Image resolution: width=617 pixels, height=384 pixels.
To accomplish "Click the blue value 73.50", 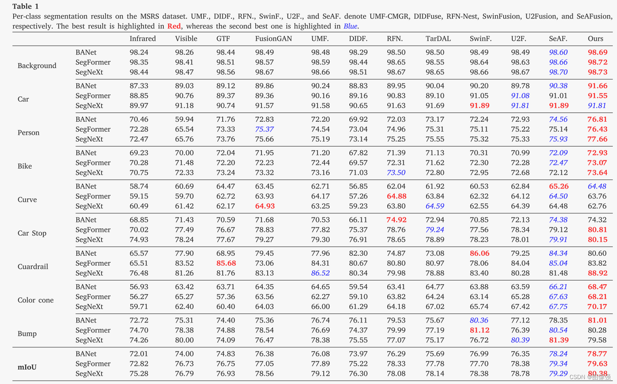I will (x=396, y=173).
